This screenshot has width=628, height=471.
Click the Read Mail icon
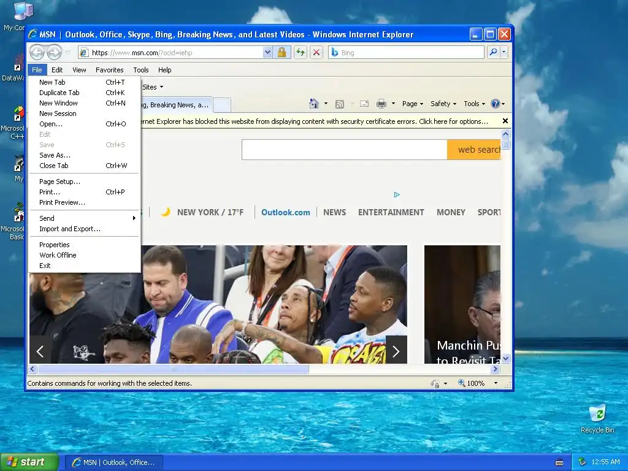[364, 104]
